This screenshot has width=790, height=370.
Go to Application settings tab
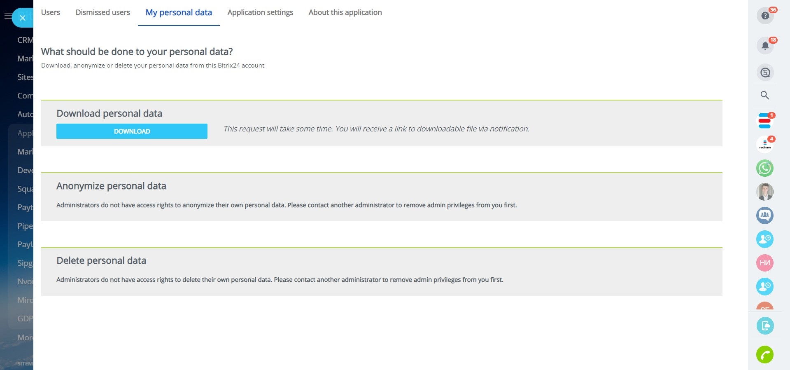point(260,12)
